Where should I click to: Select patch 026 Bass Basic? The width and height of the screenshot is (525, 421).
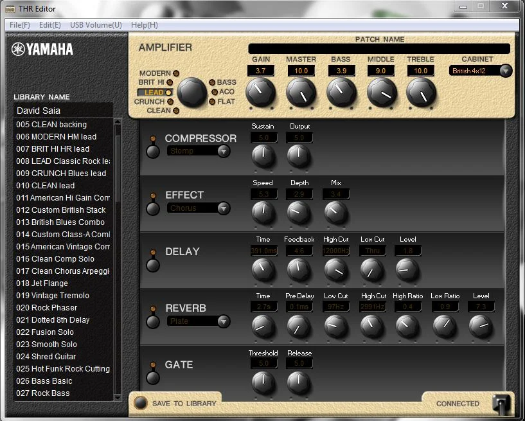(63, 381)
